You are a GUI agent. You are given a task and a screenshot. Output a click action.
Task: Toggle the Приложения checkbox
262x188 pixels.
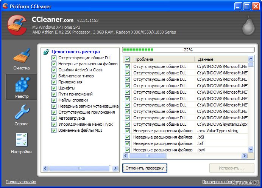click(x=54, y=82)
